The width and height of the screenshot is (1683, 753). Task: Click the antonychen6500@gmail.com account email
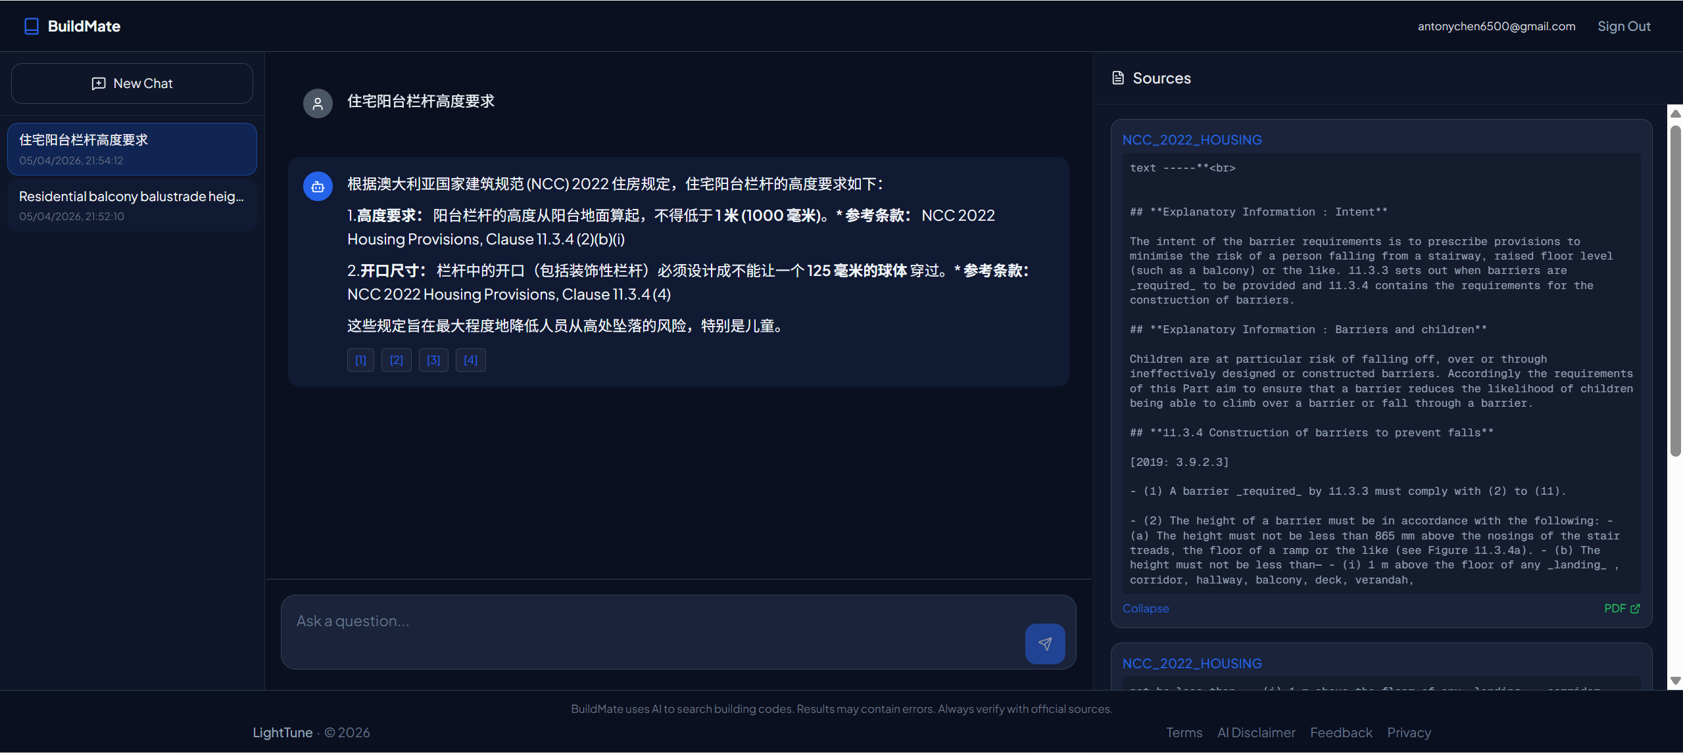pyautogui.click(x=1496, y=26)
